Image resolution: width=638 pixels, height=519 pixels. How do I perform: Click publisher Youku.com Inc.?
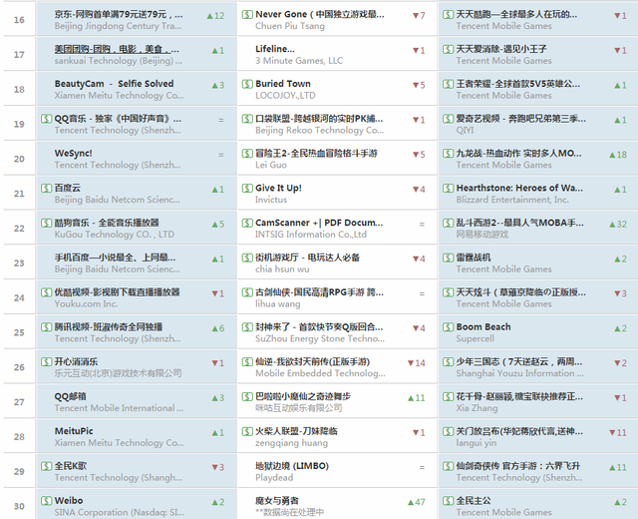pyautogui.click(x=86, y=303)
